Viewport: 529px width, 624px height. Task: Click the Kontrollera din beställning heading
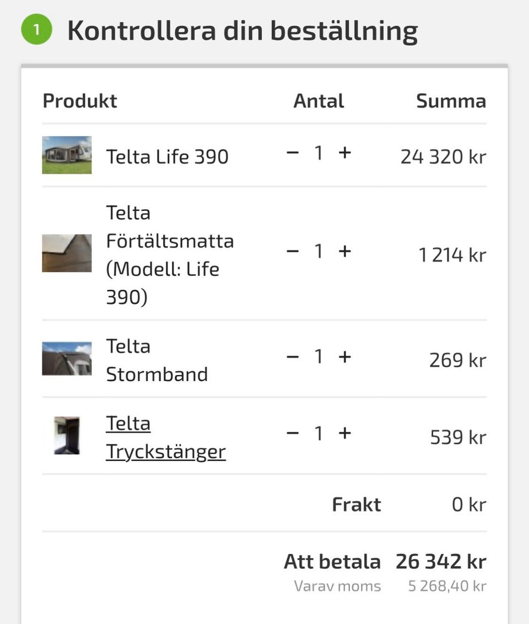pyautogui.click(x=242, y=31)
